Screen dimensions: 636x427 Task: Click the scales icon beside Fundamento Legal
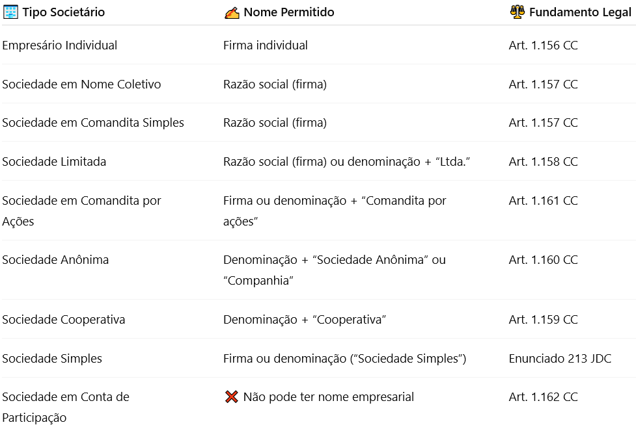pyautogui.click(x=518, y=12)
